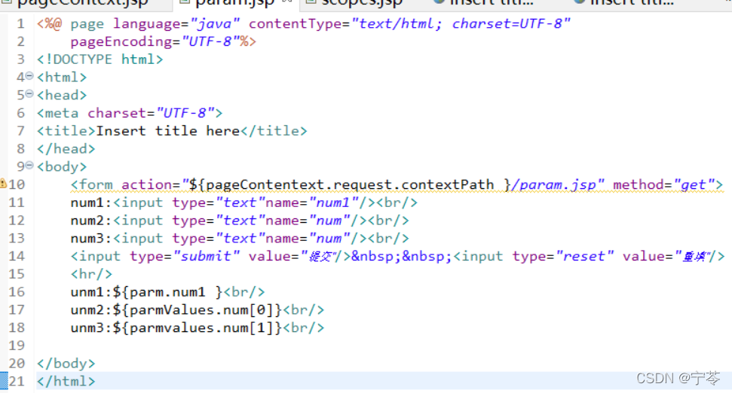Screen dimensions: 732x393
Task: Collapse the <body> fold marker on line 9
Action: click(29, 165)
